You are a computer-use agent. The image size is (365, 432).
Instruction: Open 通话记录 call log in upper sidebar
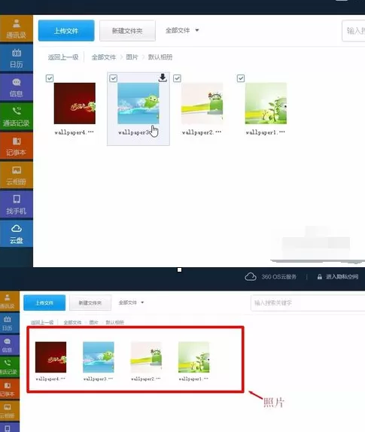click(x=17, y=117)
